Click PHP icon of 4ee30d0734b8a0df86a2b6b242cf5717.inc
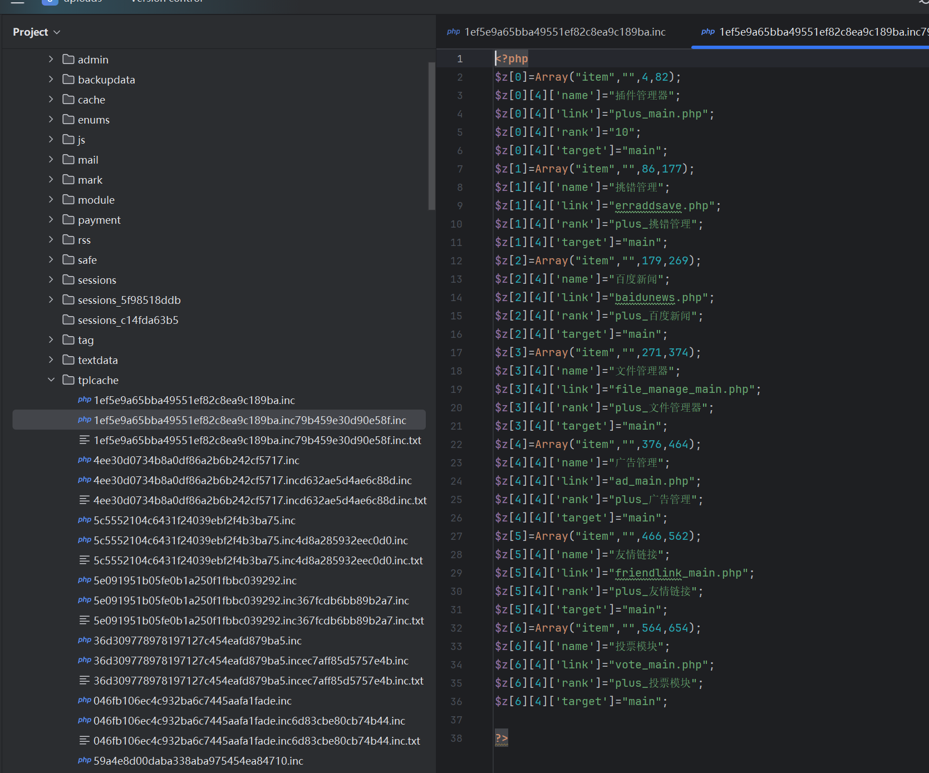This screenshot has width=929, height=773. tap(85, 460)
